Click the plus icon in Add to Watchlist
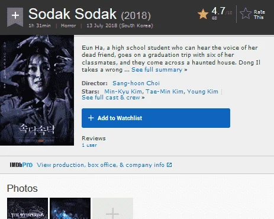The image size is (274, 219). point(91,118)
